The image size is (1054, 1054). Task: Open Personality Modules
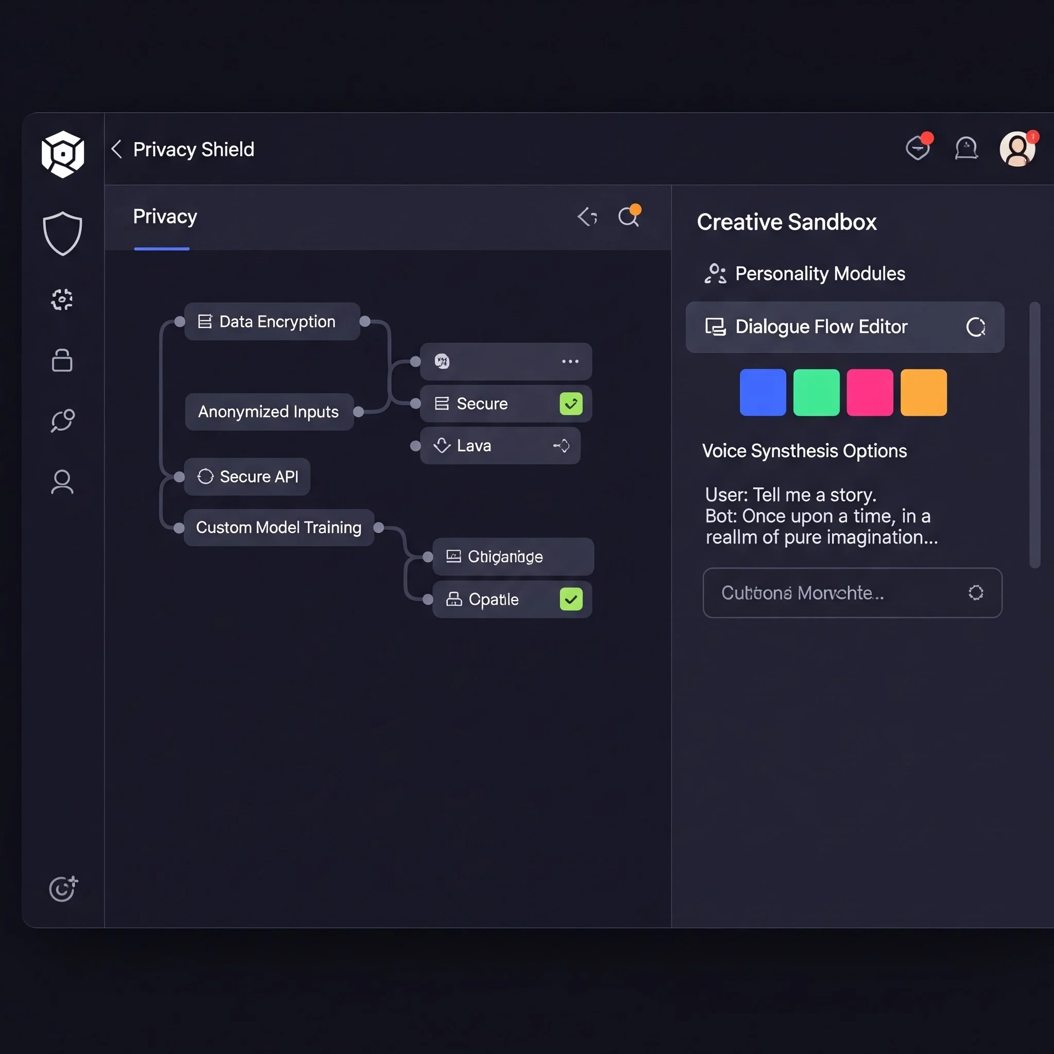(x=805, y=273)
